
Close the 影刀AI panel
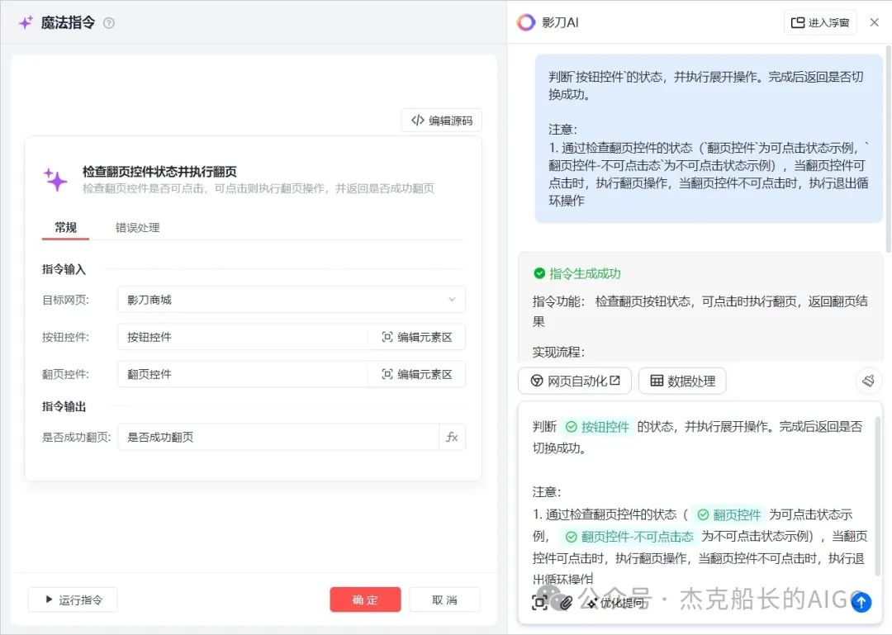point(875,22)
